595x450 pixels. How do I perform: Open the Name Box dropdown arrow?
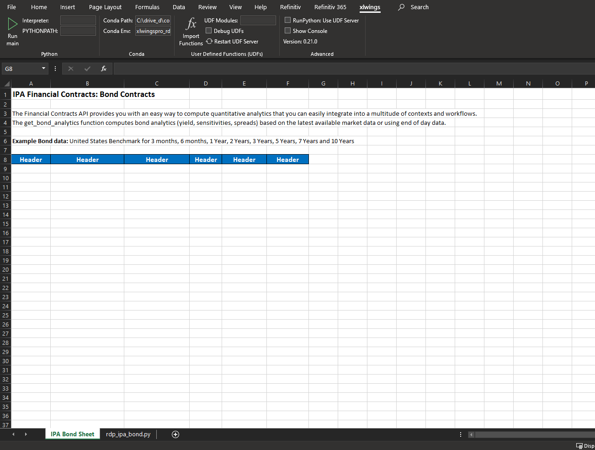[x=44, y=69]
